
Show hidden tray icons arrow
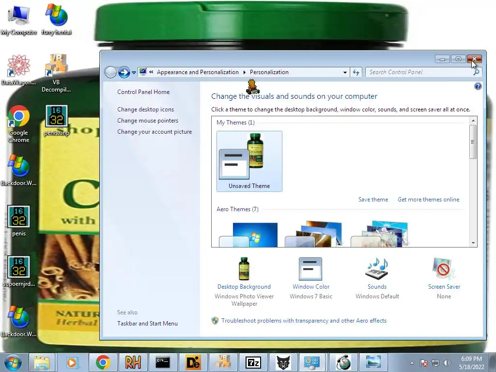coord(412,363)
